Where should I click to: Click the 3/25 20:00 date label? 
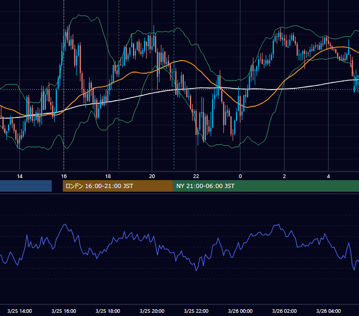pyautogui.click(x=152, y=311)
